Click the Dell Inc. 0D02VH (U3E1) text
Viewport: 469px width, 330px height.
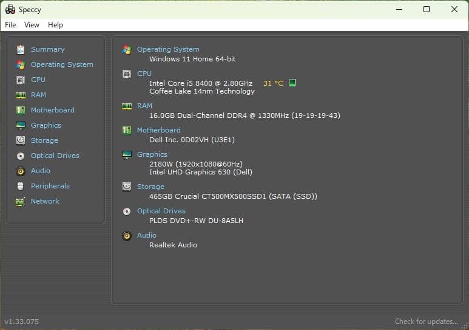click(x=192, y=140)
